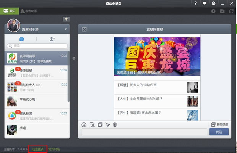The image size is (237, 153).
Task: Click the water thumbnail beside 清晨第1杯水
Action: tap(193, 115)
